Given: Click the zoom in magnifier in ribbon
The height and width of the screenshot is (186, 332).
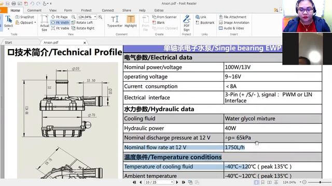Looking at the screenshot, I should (100, 17).
